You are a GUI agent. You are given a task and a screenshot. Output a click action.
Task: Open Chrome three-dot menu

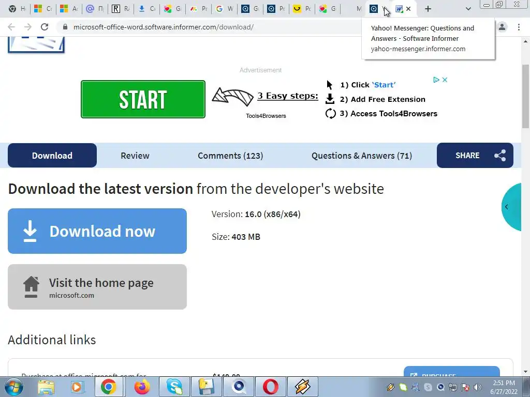point(519,27)
